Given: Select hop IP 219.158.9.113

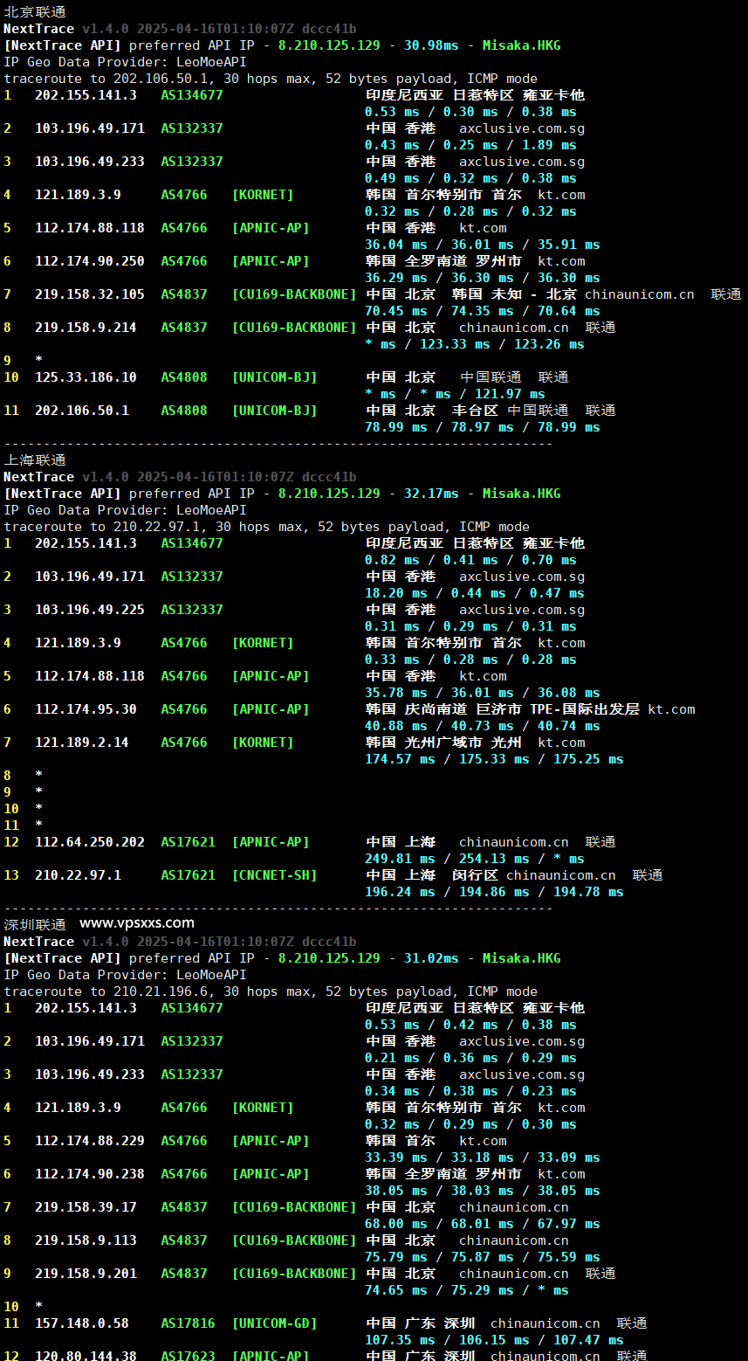Looking at the screenshot, I should pos(86,1240).
